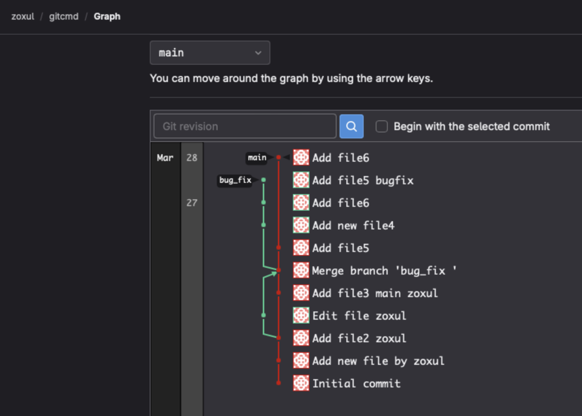Click avatar beside 'Add file3 main zoxul'
The image size is (582, 416).
click(x=301, y=293)
